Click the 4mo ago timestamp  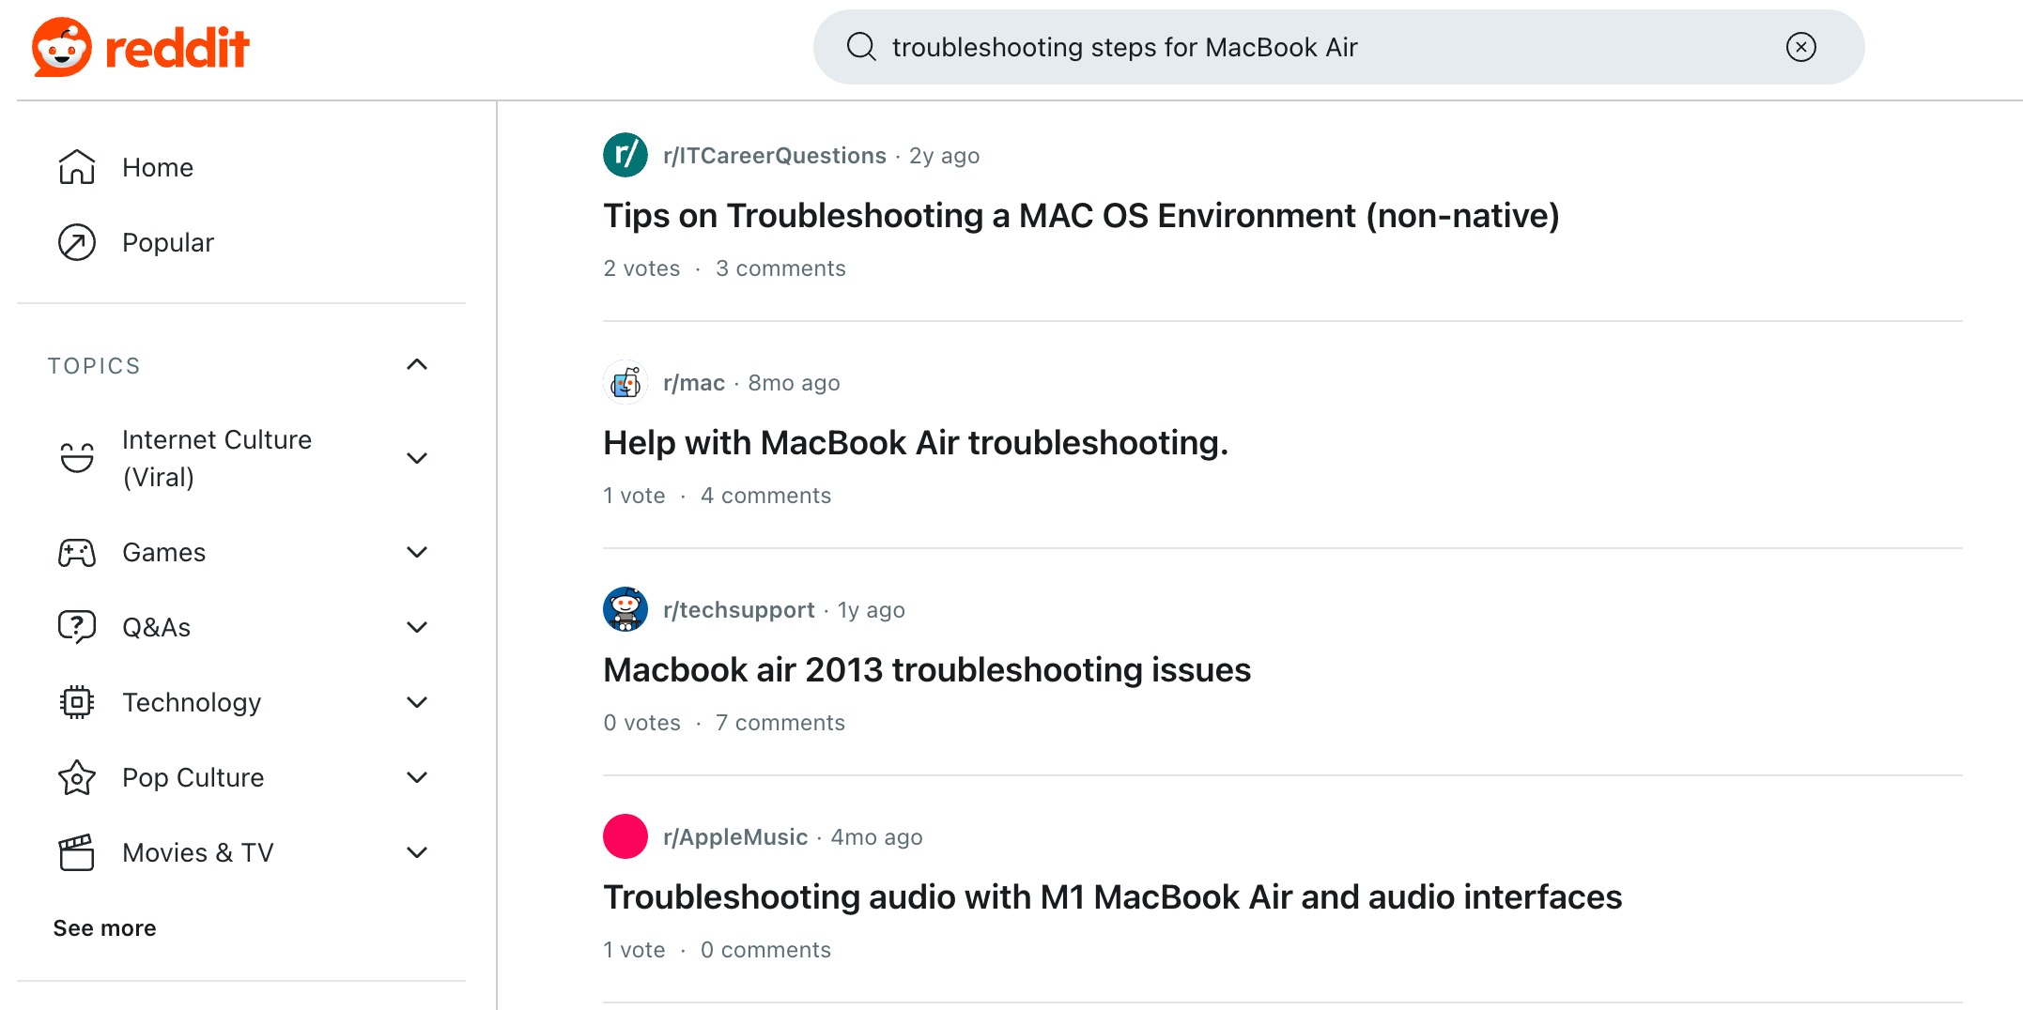click(876, 837)
